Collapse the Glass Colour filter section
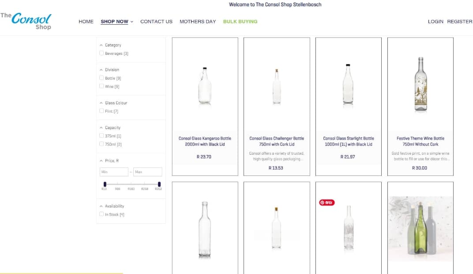473x274 pixels. 101,103
